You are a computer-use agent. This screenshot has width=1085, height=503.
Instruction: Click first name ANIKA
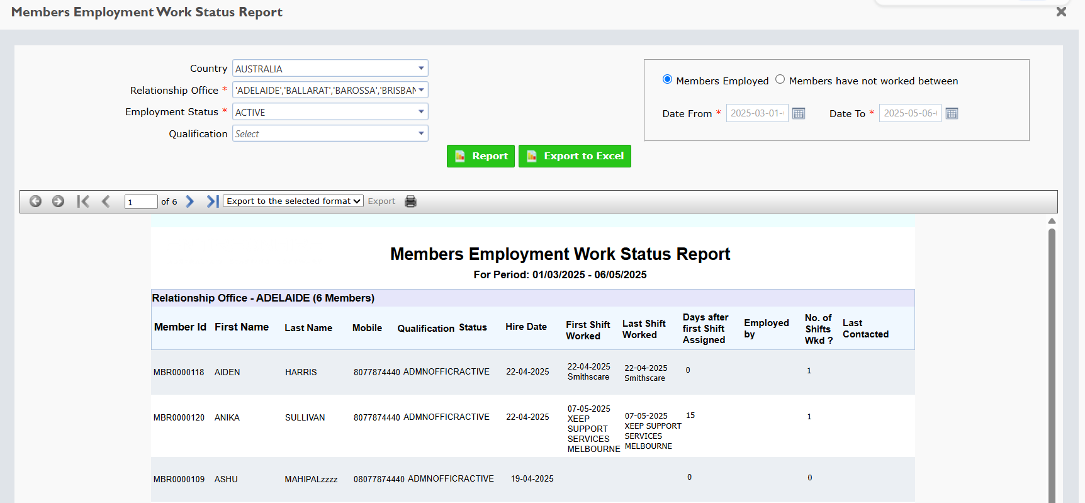[227, 417]
